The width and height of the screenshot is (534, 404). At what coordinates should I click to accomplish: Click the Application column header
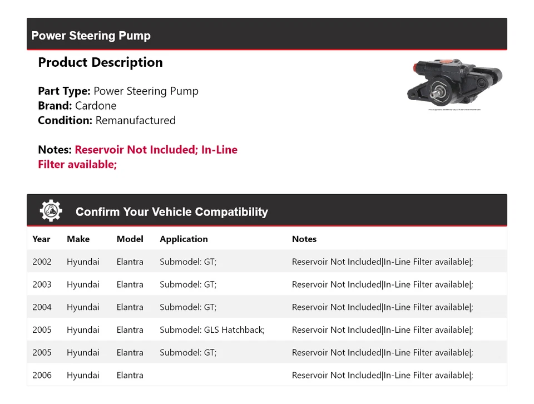[x=184, y=239]
